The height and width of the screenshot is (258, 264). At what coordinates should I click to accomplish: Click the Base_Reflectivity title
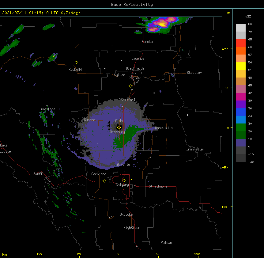tap(132, 5)
